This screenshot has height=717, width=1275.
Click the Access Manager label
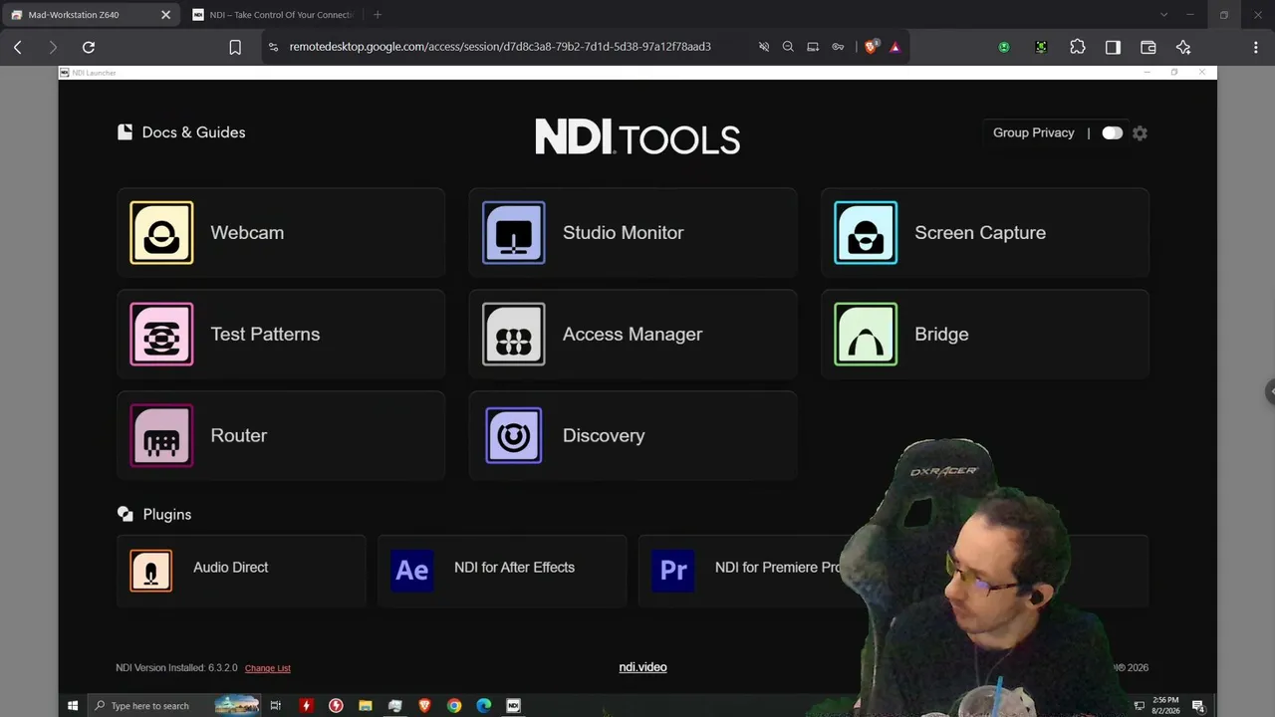(633, 335)
